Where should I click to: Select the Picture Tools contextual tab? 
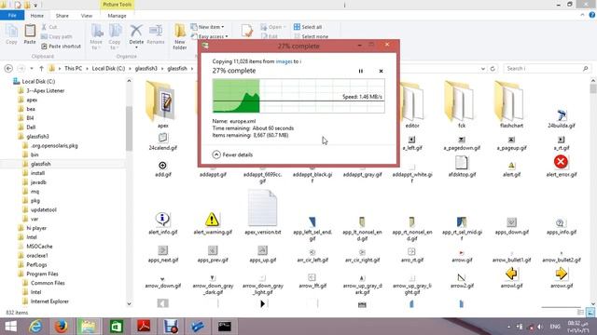(x=117, y=5)
